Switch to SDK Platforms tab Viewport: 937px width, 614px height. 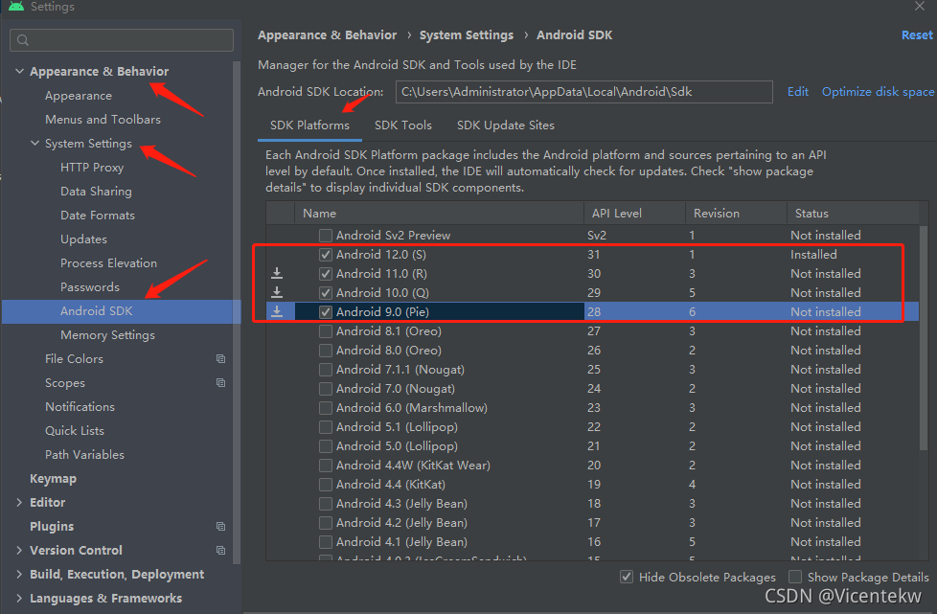[309, 125]
